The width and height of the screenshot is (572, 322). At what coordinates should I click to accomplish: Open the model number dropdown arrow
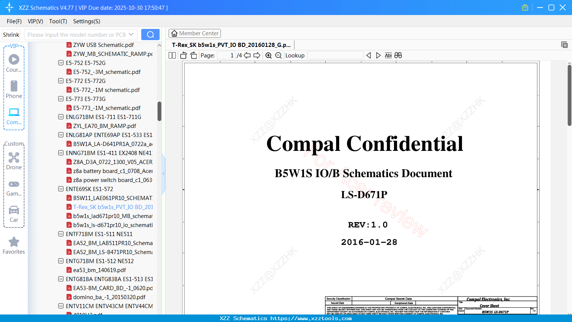tap(131, 35)
